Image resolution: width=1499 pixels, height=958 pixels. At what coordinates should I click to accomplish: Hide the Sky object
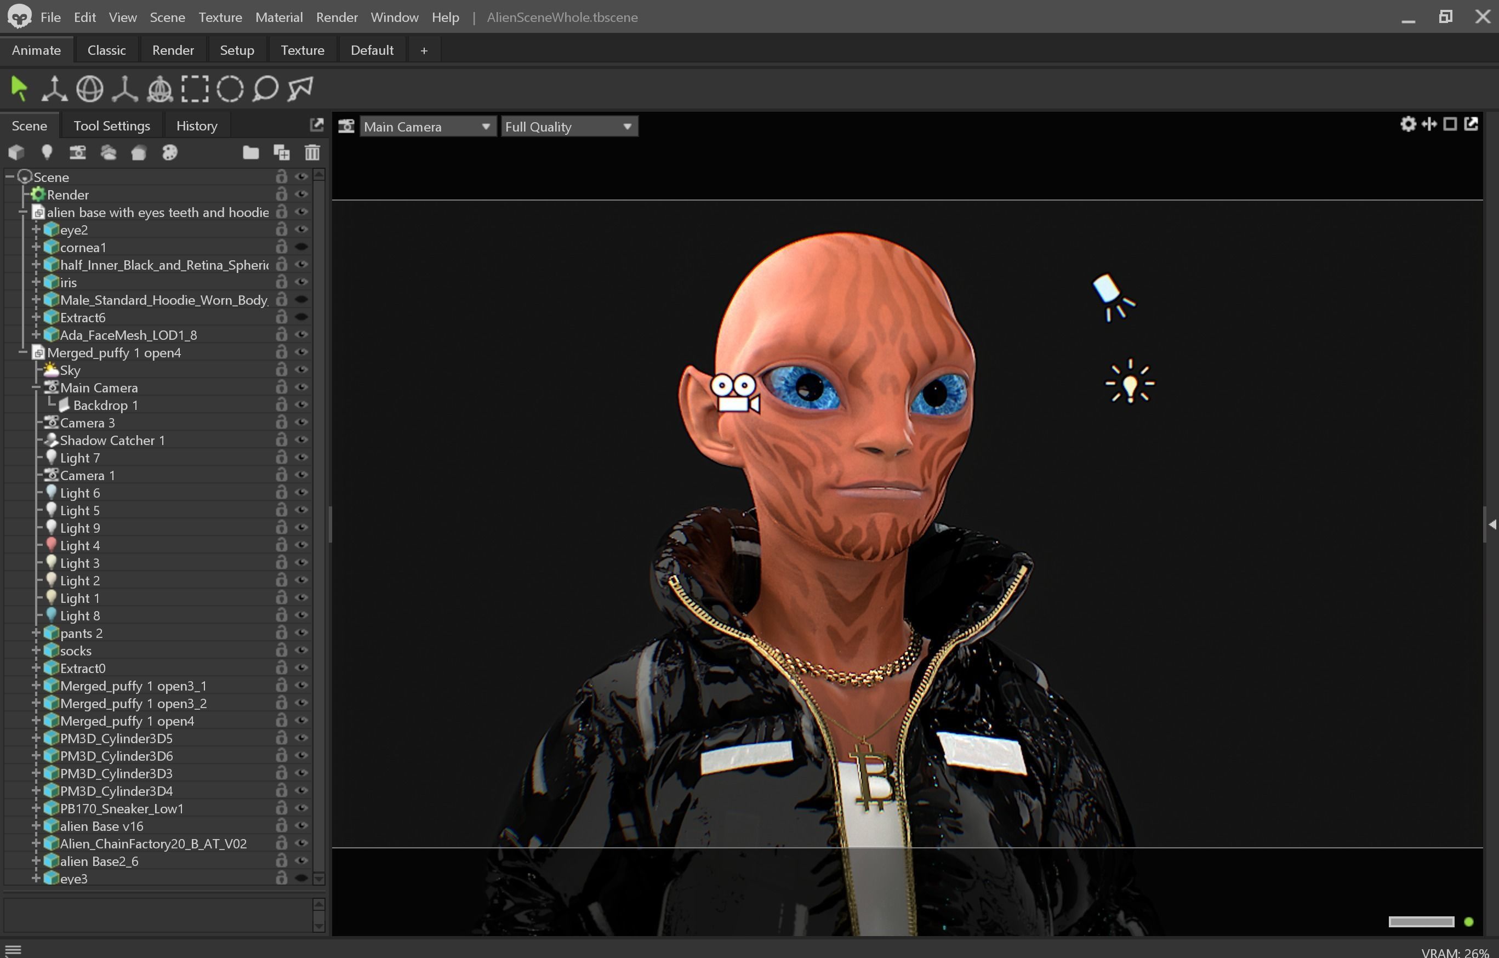(302, 369)
